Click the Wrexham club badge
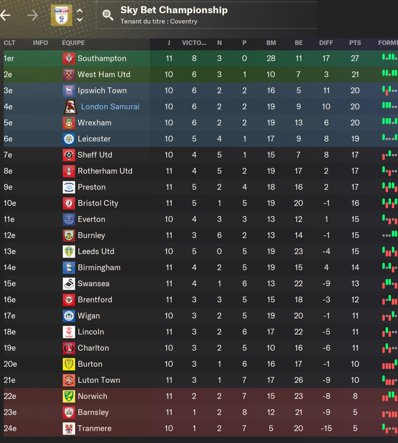 pyautogui.click(x=69, y=123)
